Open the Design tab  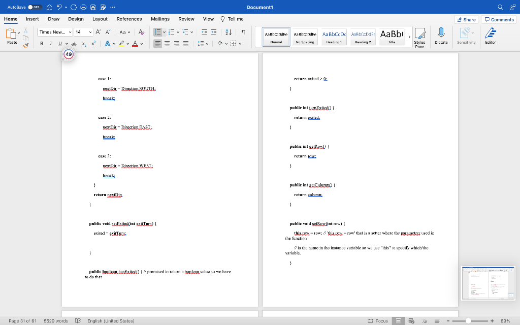click(76, 19)
